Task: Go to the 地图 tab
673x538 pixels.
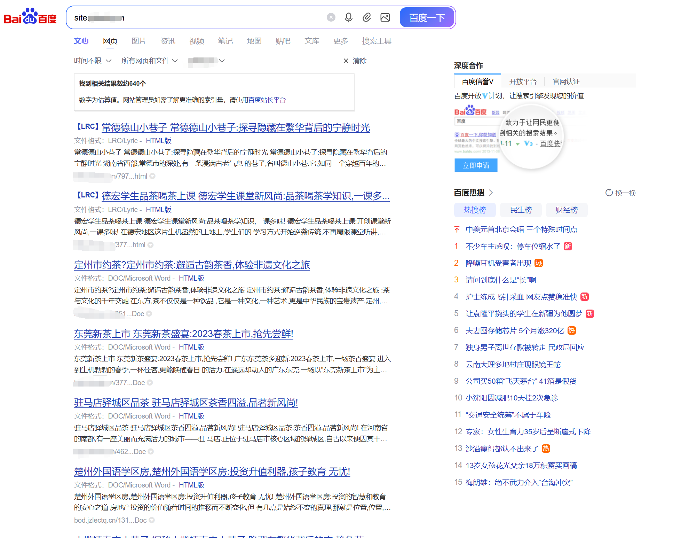Action: click(254, 41)
